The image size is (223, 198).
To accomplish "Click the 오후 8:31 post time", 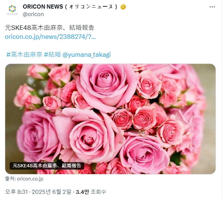I will pos(16,192).
